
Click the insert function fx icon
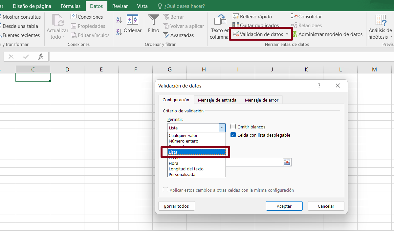point(41,57)
